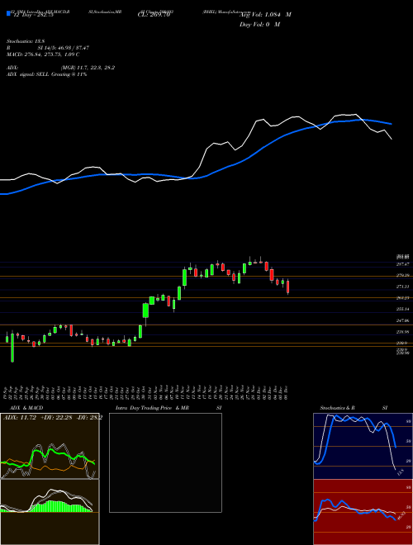
Task: Click the 'Intra Day Trading Price & MR' title
Action: pyautogui.click(x=153, y=408)
